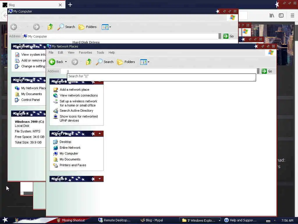Open My Documents in My Network Places sidebar
The width and height of the screenshot is (298, 224).
[70, 160]
